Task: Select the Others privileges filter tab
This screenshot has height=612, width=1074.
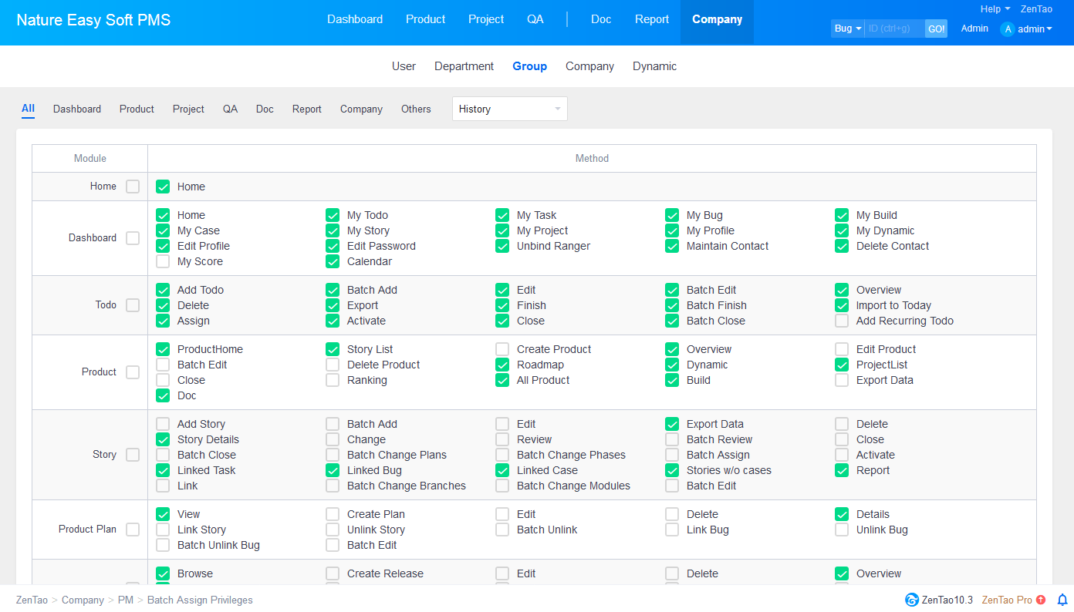Action: click(x=416, y=109)
